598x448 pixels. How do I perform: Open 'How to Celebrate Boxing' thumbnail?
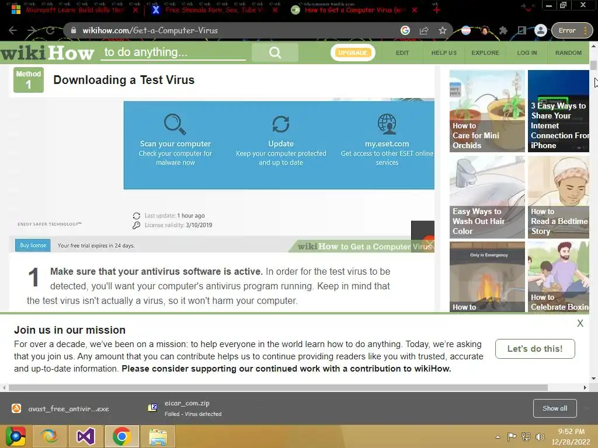(x=558, y=277)
